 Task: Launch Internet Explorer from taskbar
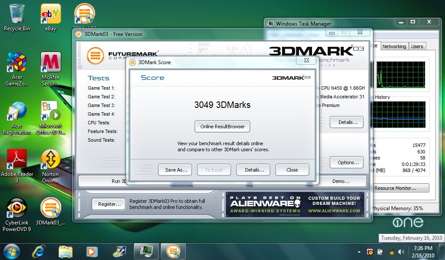[x=38, y=251]
